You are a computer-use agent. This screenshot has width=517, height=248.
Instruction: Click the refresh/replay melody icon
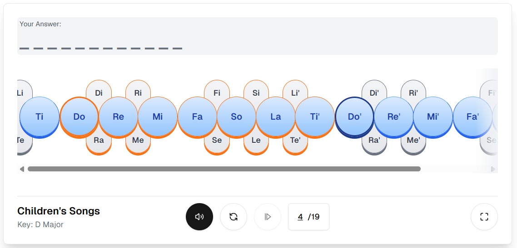pos(234,217)
